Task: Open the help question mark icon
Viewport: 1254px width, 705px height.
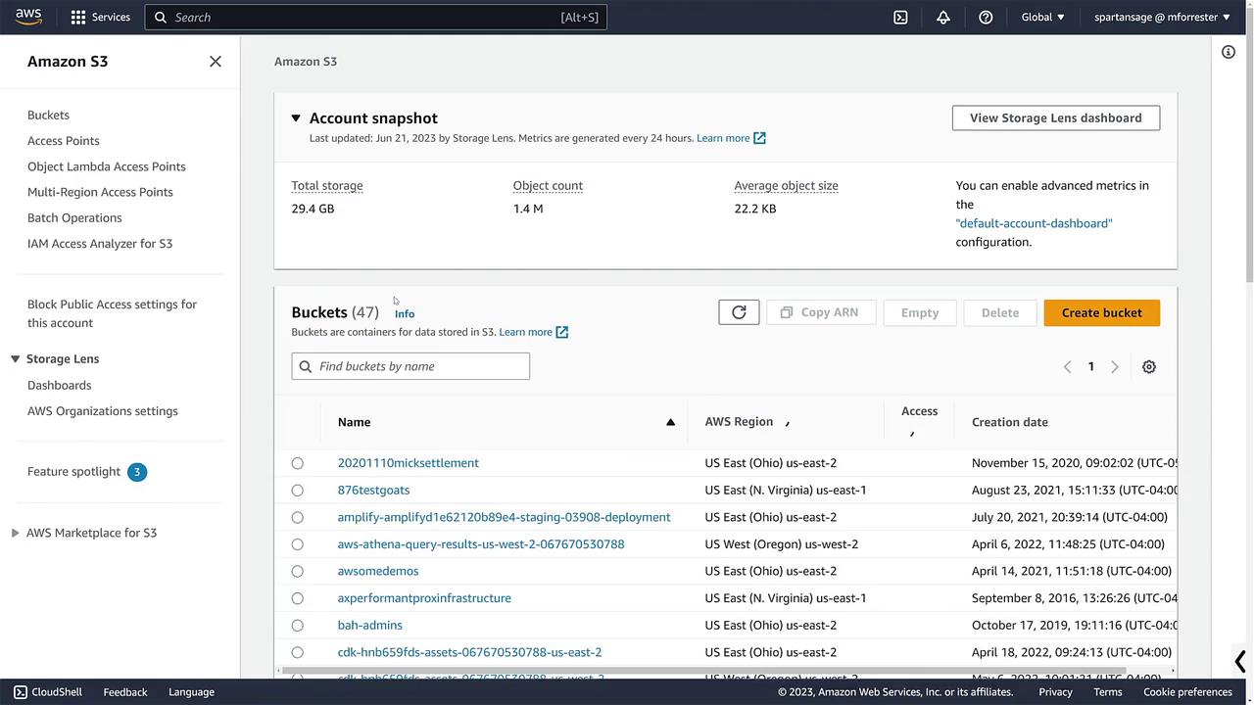Action: click(986, 17)
